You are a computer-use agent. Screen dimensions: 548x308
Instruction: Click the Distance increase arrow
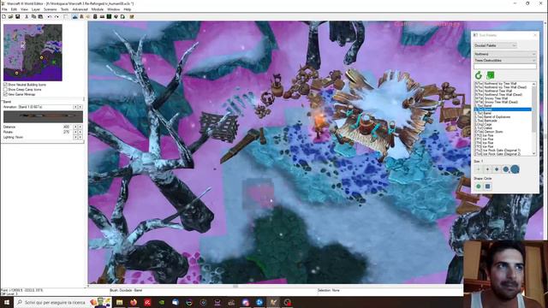point(80,127)
